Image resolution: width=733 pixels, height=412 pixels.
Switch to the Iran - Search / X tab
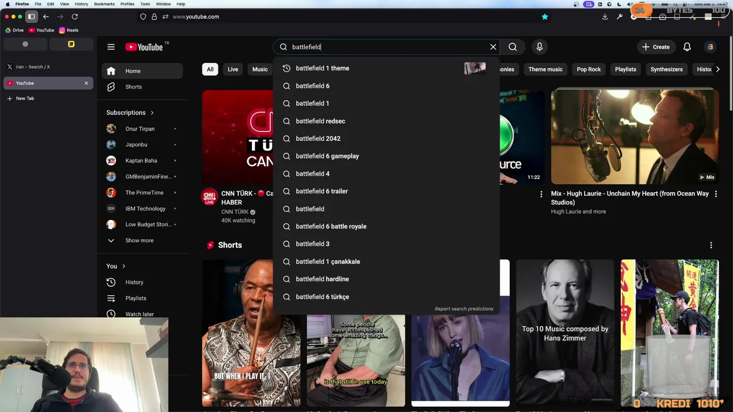(x=48, y=67)
